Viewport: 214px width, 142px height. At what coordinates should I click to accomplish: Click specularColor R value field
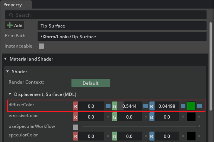(91, 136)
